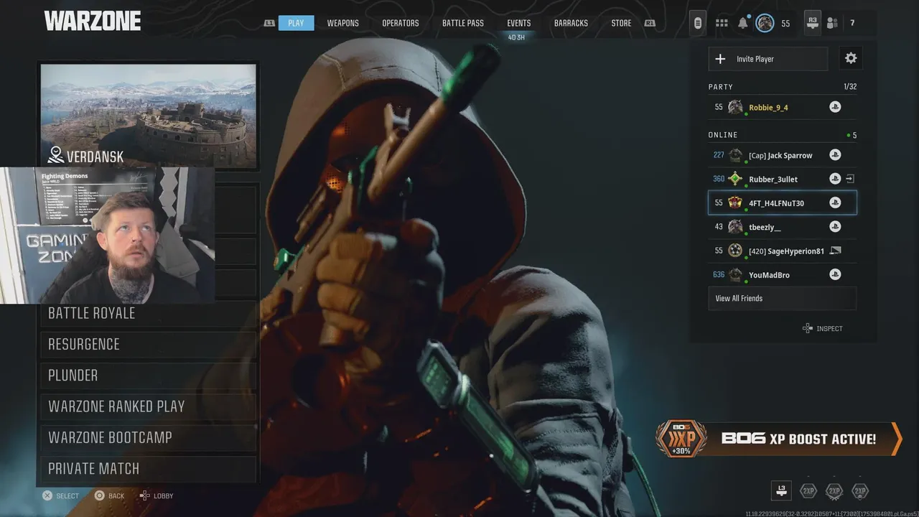Open the BO6 XP BOOST ACTIVE banner
The height and width of the screenshot is (517, 919).
779,439
